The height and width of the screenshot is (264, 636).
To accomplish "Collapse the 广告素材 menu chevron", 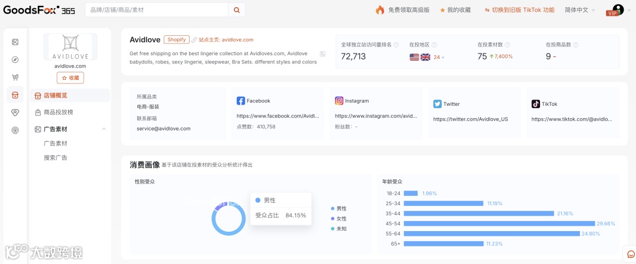I will pos(104,129).
